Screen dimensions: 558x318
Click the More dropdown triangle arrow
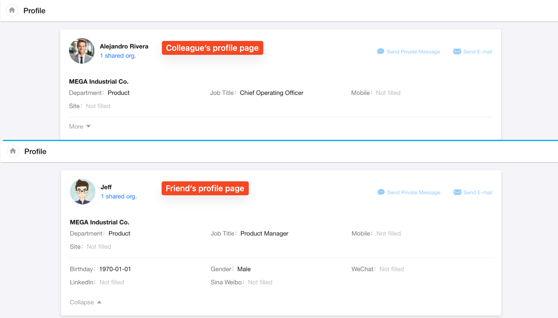89,126
